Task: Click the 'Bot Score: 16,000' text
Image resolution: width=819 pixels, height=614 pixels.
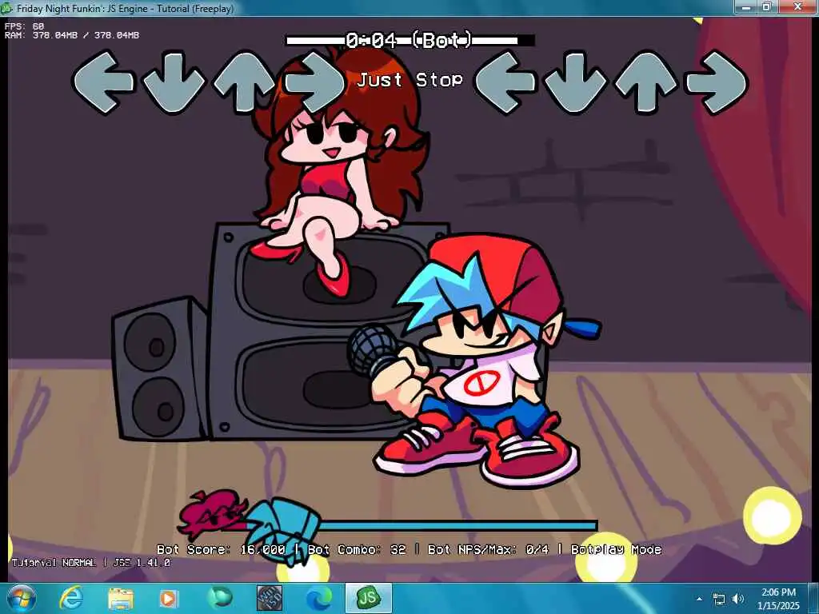Action: (221, 549)
